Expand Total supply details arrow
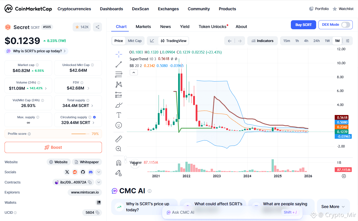Image resolution: width=358 pixels, height=221 pixels. 92,106
